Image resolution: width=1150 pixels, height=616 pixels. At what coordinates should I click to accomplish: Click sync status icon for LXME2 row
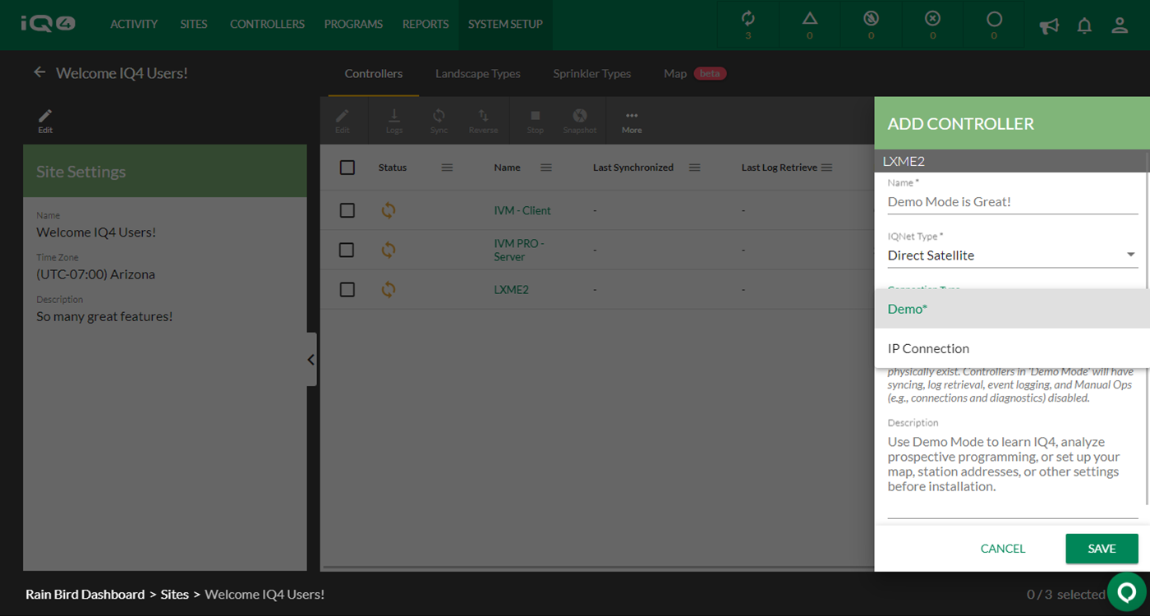coord(389,289)
